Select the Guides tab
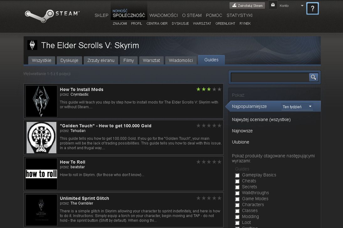 point(211,60)
